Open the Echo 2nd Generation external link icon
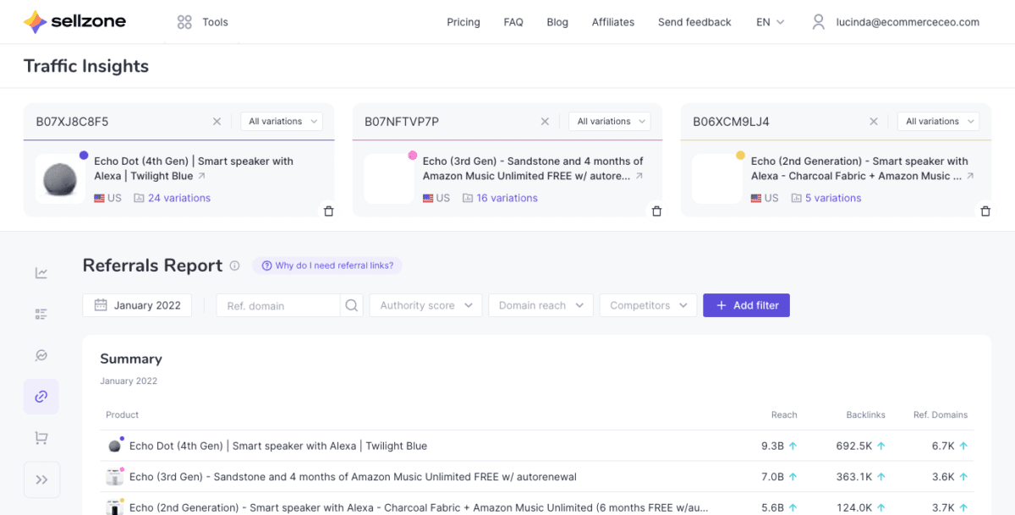Screen dimensions: 1015x515 pyautogui.click(x=969, y=176)
